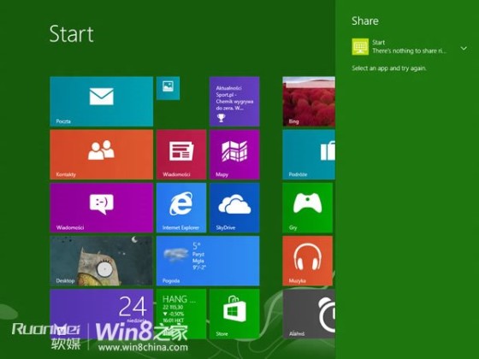The height and width of the screenshot is (359, 479).
Task: Open the Poczta mail tile
Action: (102, 102)
